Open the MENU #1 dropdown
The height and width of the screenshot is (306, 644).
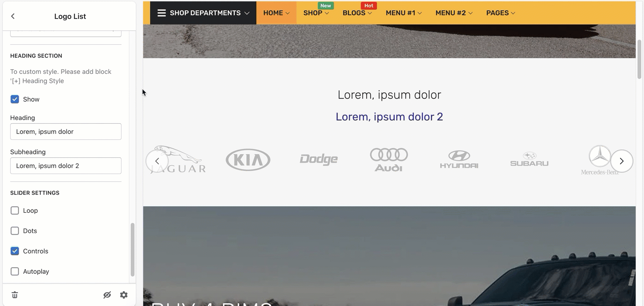pos(404,13)
